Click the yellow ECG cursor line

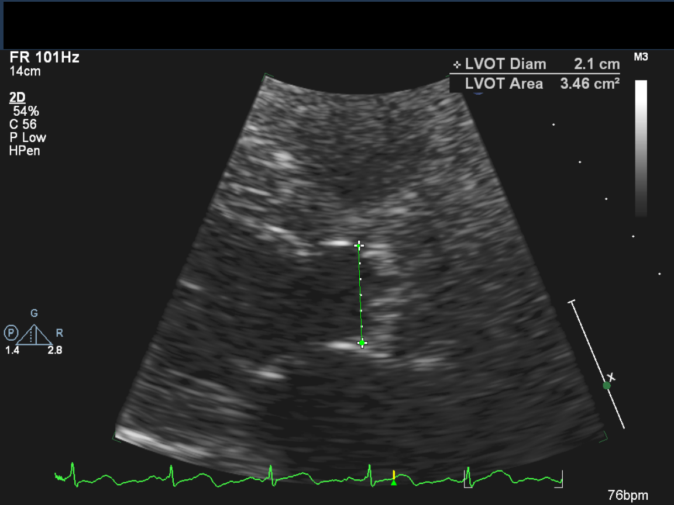pos(394,474)
